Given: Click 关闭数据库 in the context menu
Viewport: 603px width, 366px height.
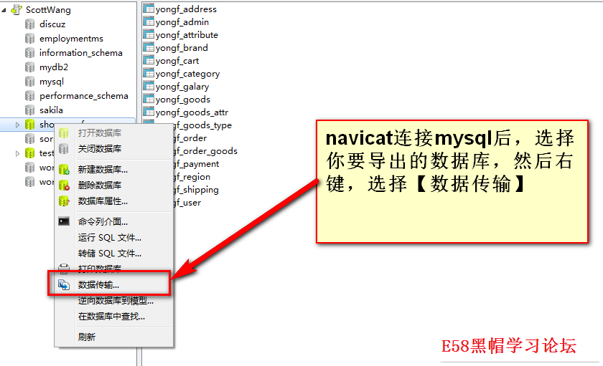Looking at the screenshot, I should [x=99, y=149].
